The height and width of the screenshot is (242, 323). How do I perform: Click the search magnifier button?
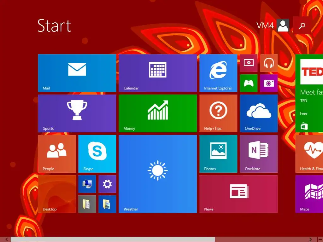(302, 26)
